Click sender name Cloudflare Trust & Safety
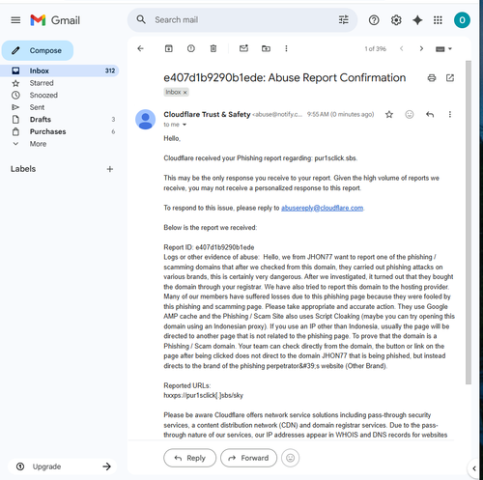This screenshot has height=480, width=483. pyautogui.click(x=207, y=114)
